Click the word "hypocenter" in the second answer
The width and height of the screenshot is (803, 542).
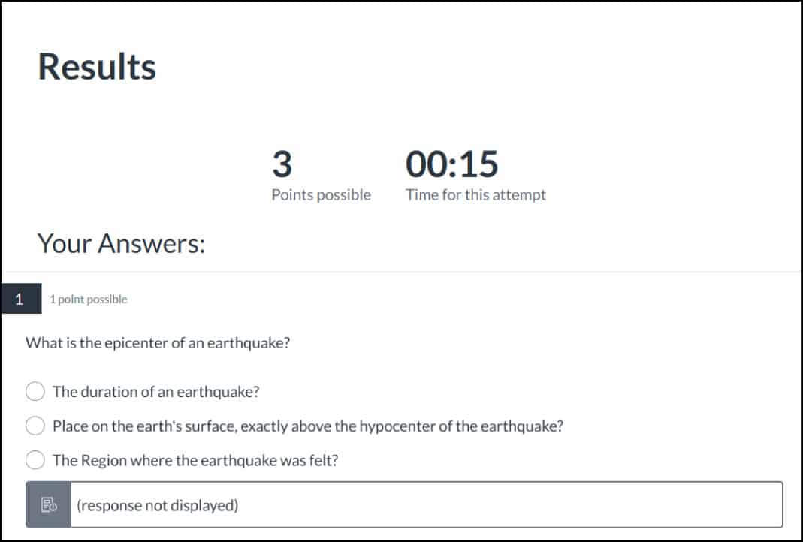click(x=394, y=426)
